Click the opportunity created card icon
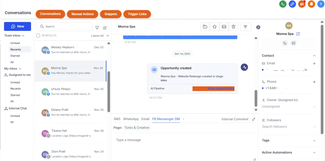The width and height of the screenshot is (325, 161). click(x=154, y=70)
